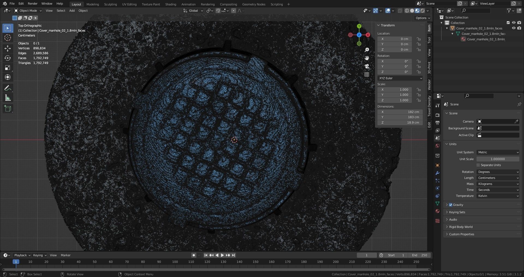Click the Unit Scale value field

tap(498, 159)
